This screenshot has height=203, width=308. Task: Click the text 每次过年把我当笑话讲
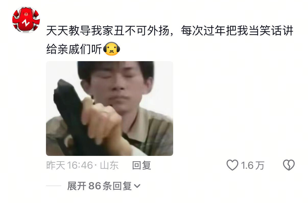[237, 31]
